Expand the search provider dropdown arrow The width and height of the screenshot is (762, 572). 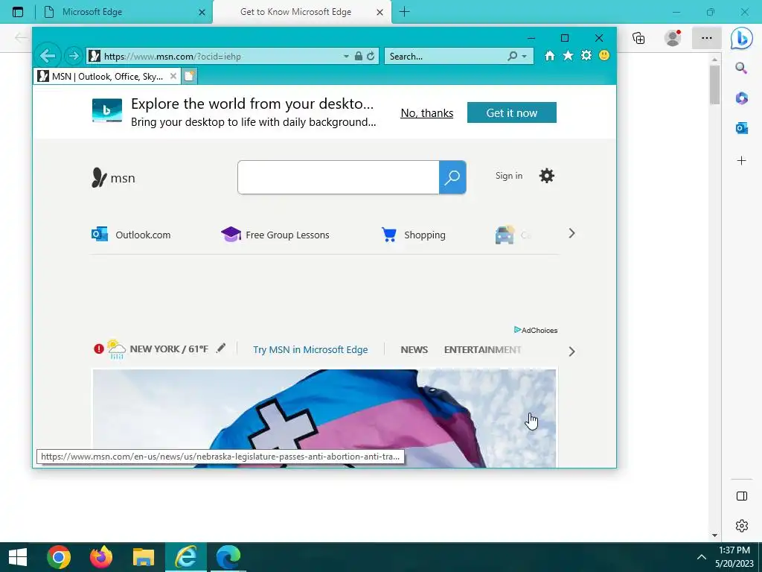524,57
